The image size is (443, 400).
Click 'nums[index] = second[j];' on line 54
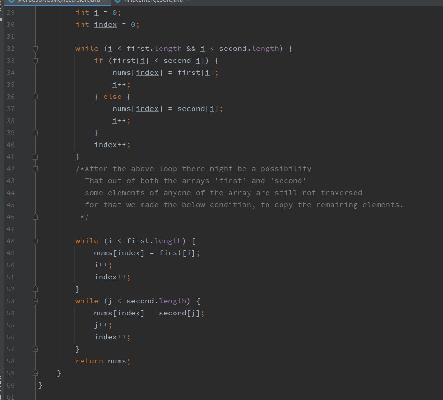(x=149, y=313)
